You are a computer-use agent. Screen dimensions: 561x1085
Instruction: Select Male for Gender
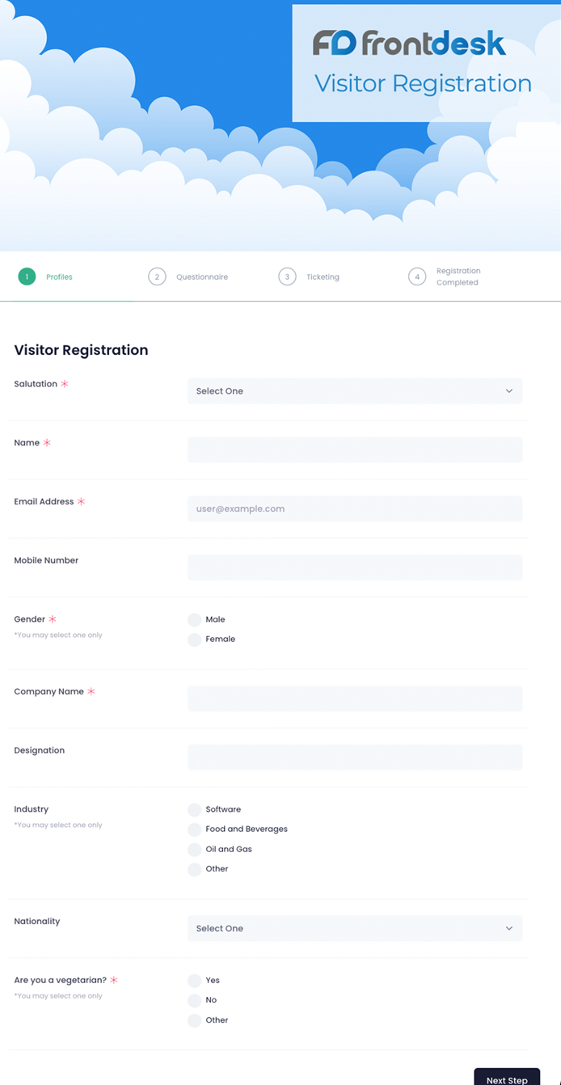point(194,619)
